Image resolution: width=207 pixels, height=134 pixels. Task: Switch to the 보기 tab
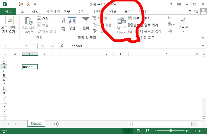[x=128, y=11]
